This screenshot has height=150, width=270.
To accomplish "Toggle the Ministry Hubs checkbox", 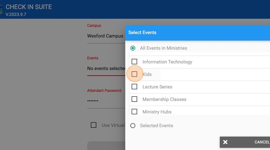I will 134,112.
